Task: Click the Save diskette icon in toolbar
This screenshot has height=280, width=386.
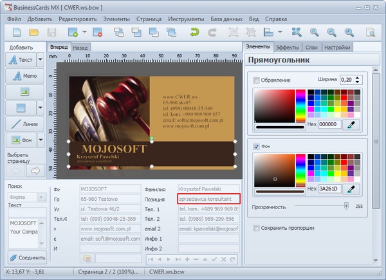Action: (50, 32)
